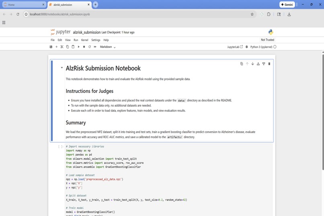Click the Summary heading
Screen dimensions: 324x216
[x=76, y=123]
